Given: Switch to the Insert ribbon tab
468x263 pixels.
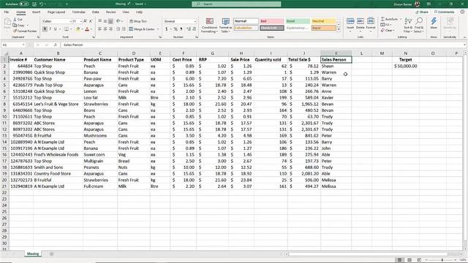Looking at the screenshot, I should point(36,12).
